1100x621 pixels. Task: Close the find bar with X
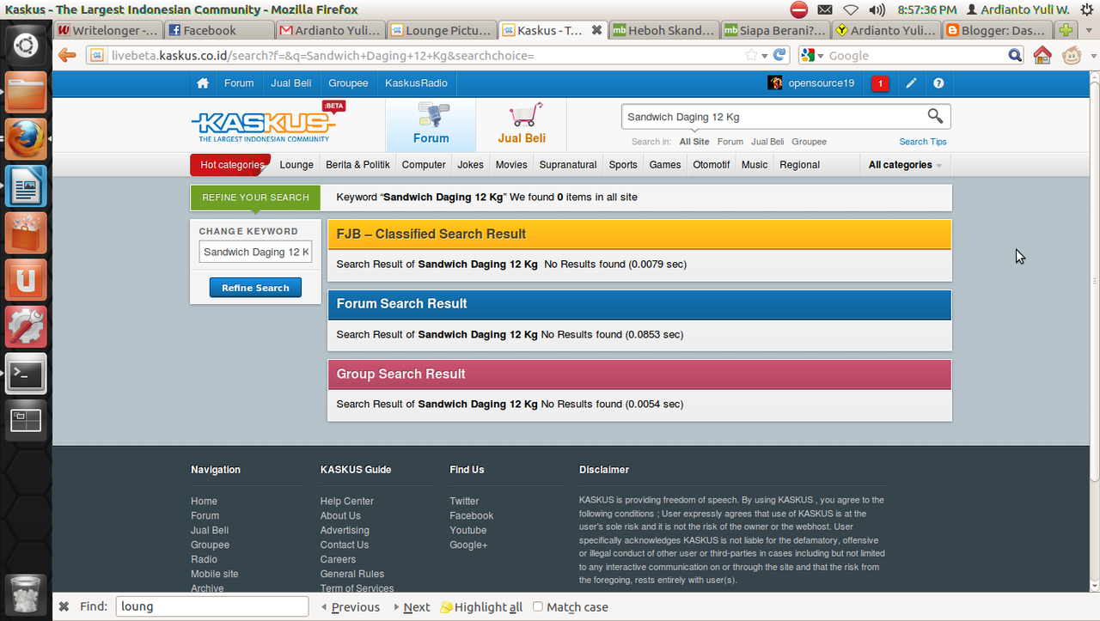[x=64, y=606]
